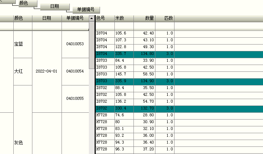Select the 83.1 meters cell

coord(124,129)
